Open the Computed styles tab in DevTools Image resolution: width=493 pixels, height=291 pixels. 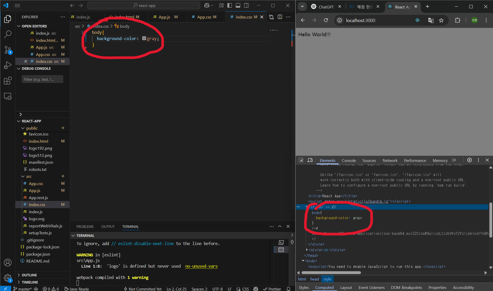[324, 287]
